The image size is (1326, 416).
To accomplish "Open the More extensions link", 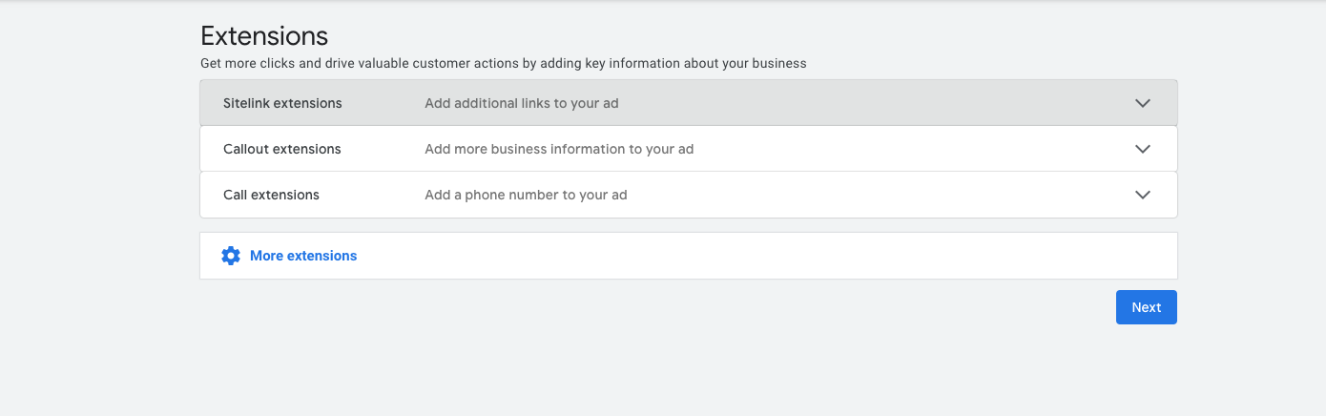I will tap(303, 256).
